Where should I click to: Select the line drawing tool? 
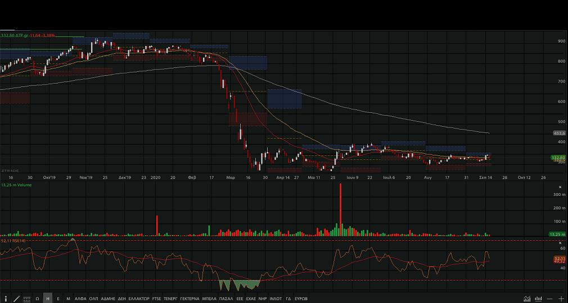pos(16,299)
